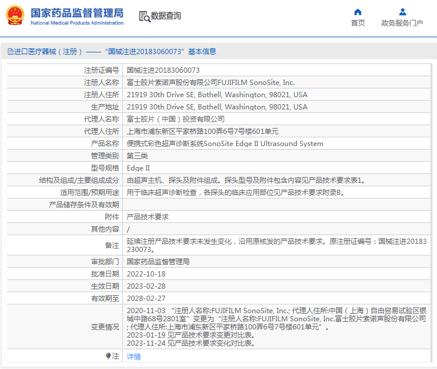Screen dimensions: 437x369
Task: Select the 批准日期 label
Action: (105, 274)
